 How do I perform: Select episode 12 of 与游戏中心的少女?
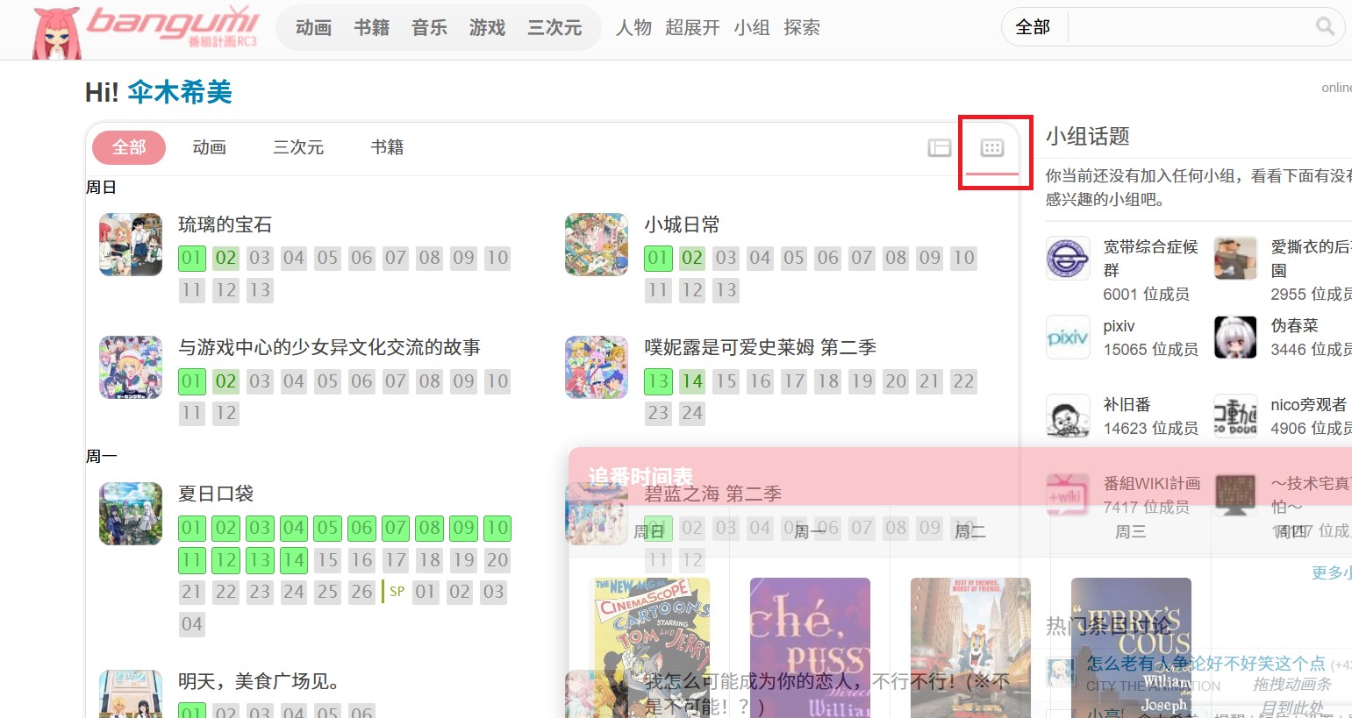[225, 413]
